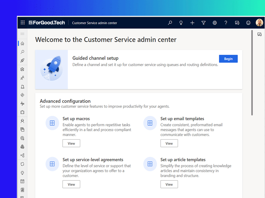
Task: Click View under Set up email templates
Action: tap(169, 143)
